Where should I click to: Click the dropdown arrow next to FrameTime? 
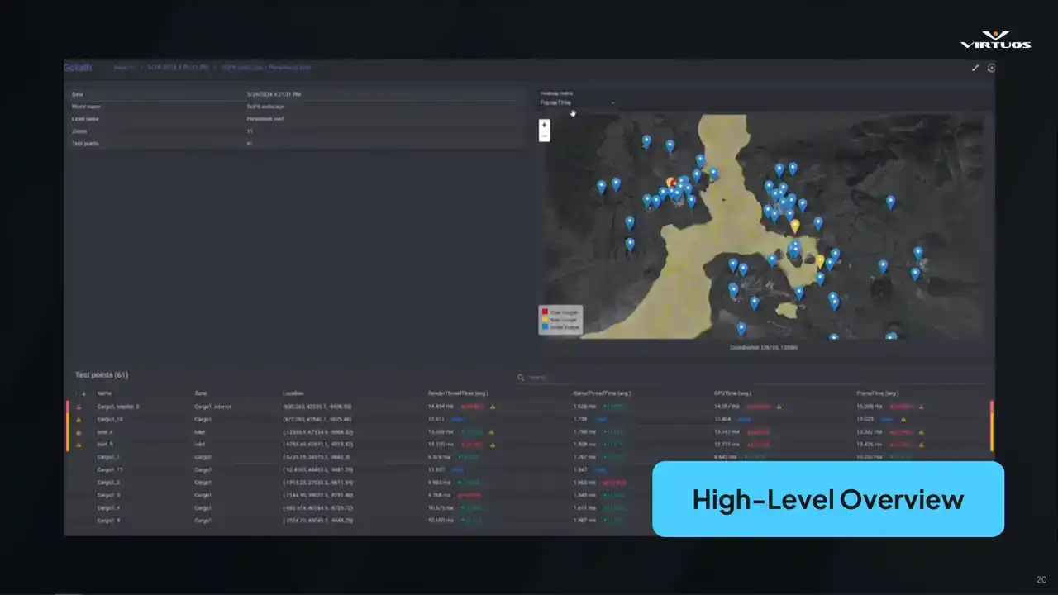(x=612, y=103)
